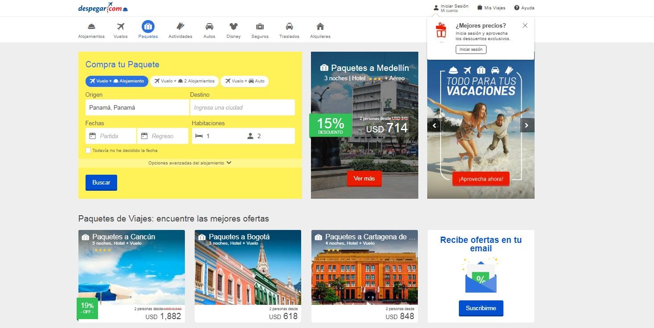Select 'Vuelo + 2 Alojamientos' option
Screen dimensions: 654x328
(x=184, y=81)
